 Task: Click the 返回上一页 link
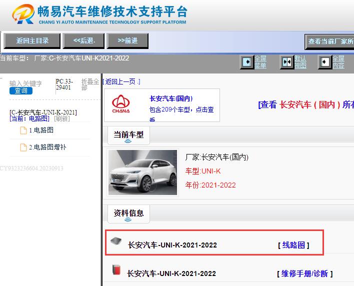121,81
